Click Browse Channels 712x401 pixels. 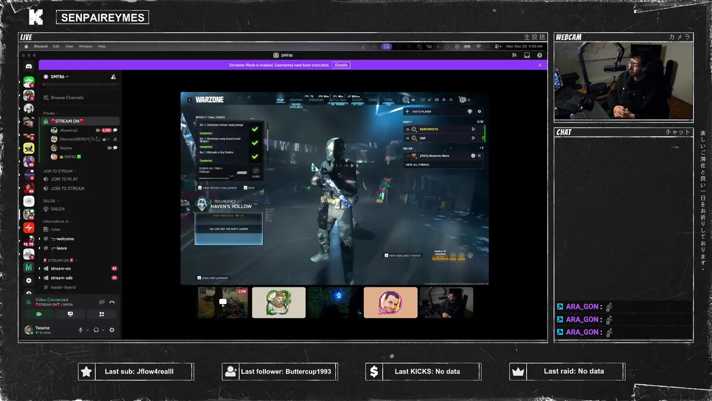(67, 97)
